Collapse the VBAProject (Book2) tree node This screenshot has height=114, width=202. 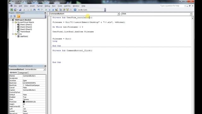point(10,20)
